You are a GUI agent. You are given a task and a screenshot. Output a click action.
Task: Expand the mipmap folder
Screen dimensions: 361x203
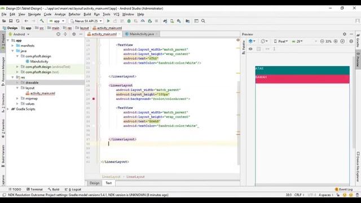point(17,99)
